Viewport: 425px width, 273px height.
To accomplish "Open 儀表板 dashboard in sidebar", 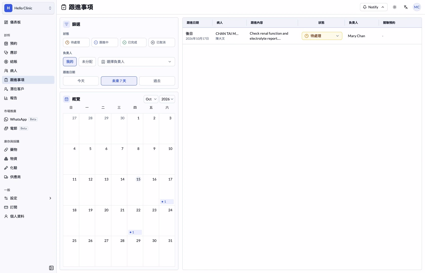I will pyautogui.click(x=28, y=22).
